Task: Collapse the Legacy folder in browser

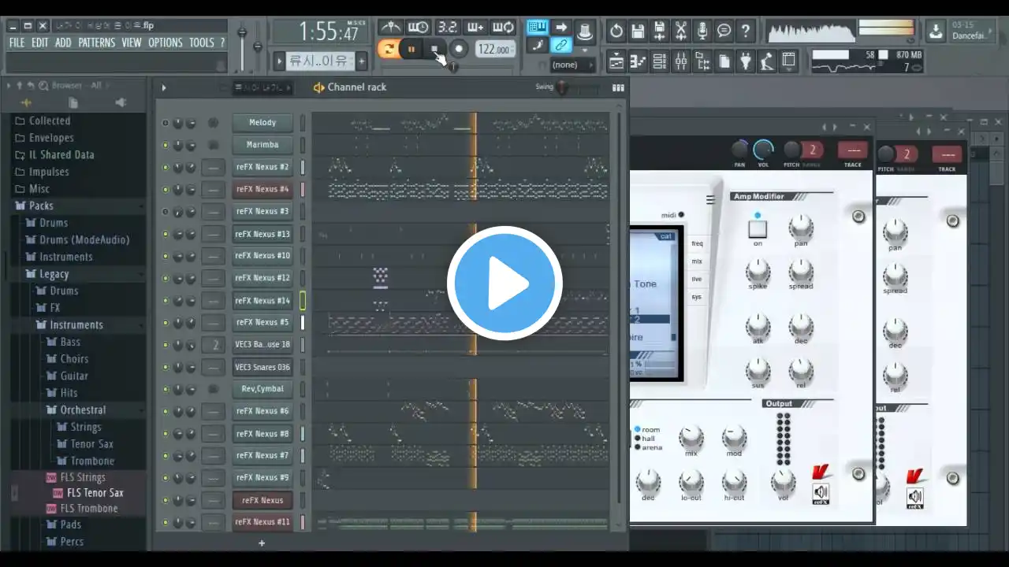Action: tap(54, 274)
